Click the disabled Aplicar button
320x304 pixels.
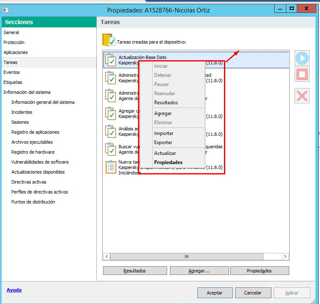(x=292, y=293)
